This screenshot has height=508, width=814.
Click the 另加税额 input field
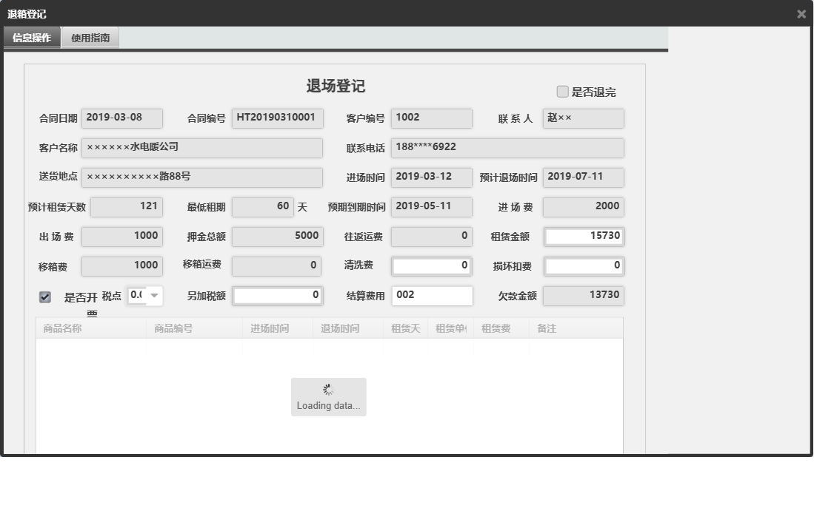[278, 296]
